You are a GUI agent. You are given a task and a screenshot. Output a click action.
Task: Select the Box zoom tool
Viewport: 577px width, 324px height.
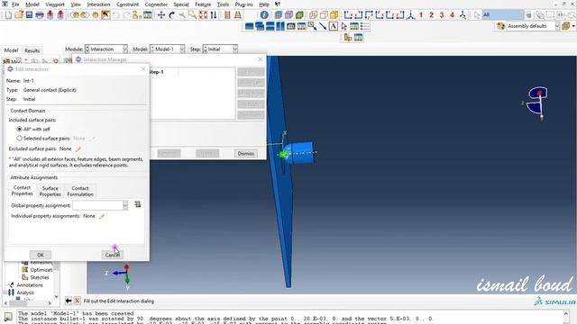[192, 15]
